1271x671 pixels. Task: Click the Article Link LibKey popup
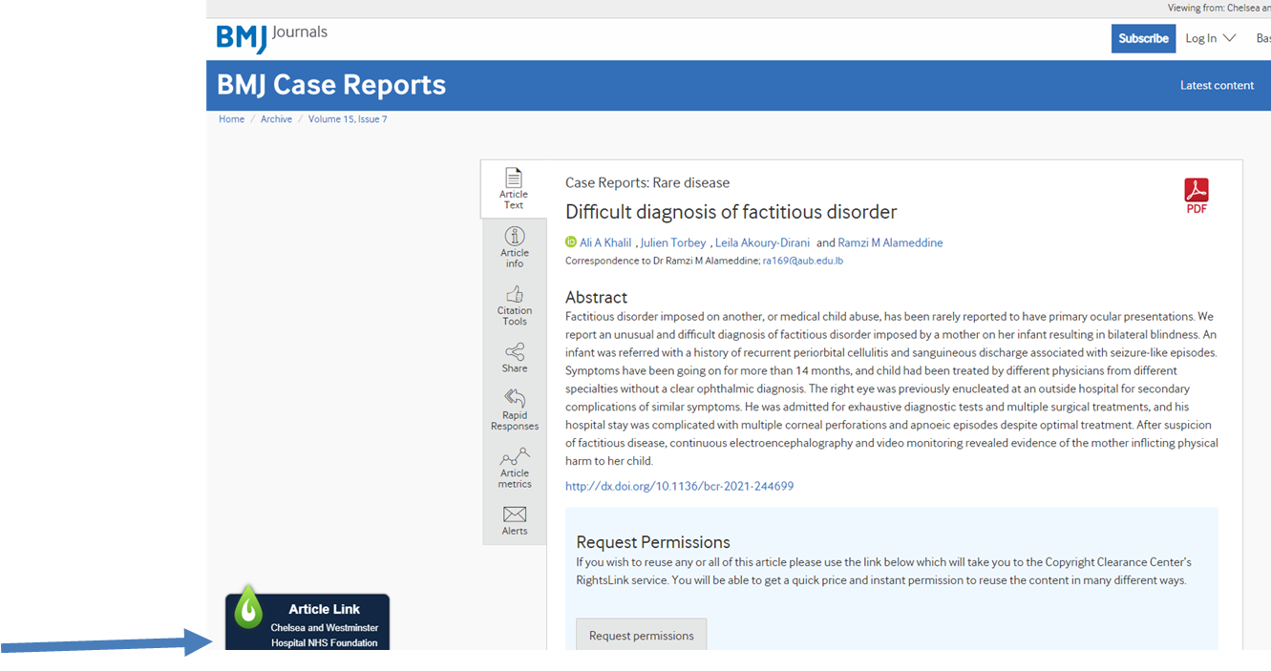click(308, 622)
